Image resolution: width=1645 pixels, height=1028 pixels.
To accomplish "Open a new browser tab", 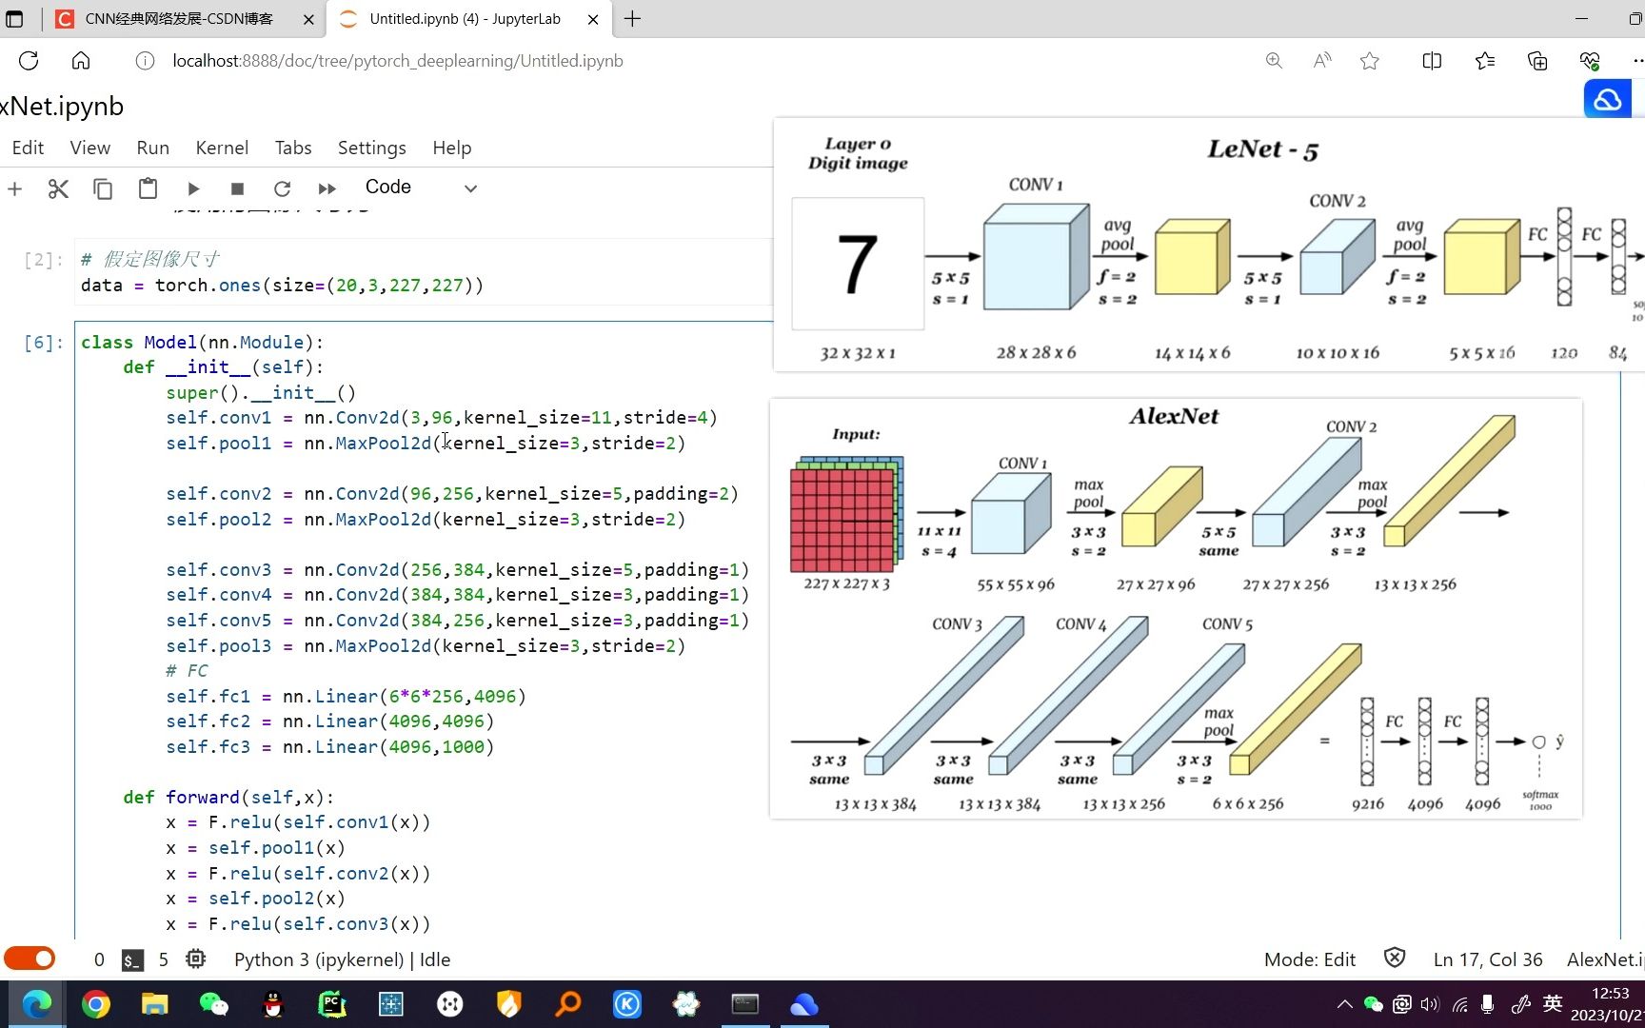I will [632, 18].
